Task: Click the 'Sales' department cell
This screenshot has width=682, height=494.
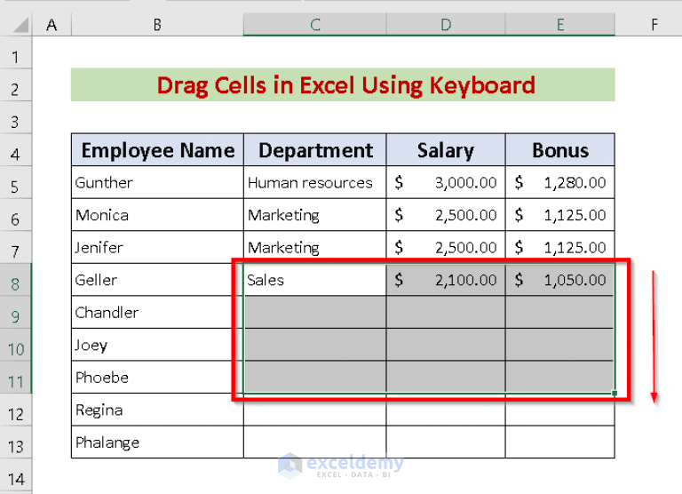Action: coord(315,280)
